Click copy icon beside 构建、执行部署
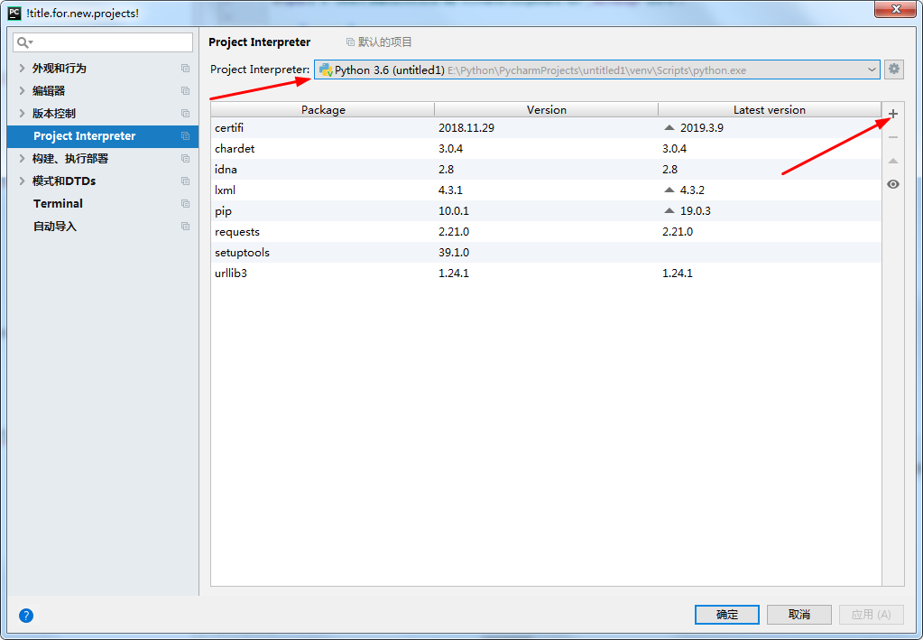 (x=186, y=158)
